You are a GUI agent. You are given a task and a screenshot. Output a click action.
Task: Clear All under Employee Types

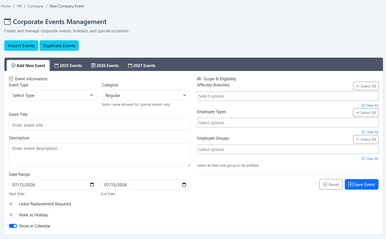(x=370, y=132)
